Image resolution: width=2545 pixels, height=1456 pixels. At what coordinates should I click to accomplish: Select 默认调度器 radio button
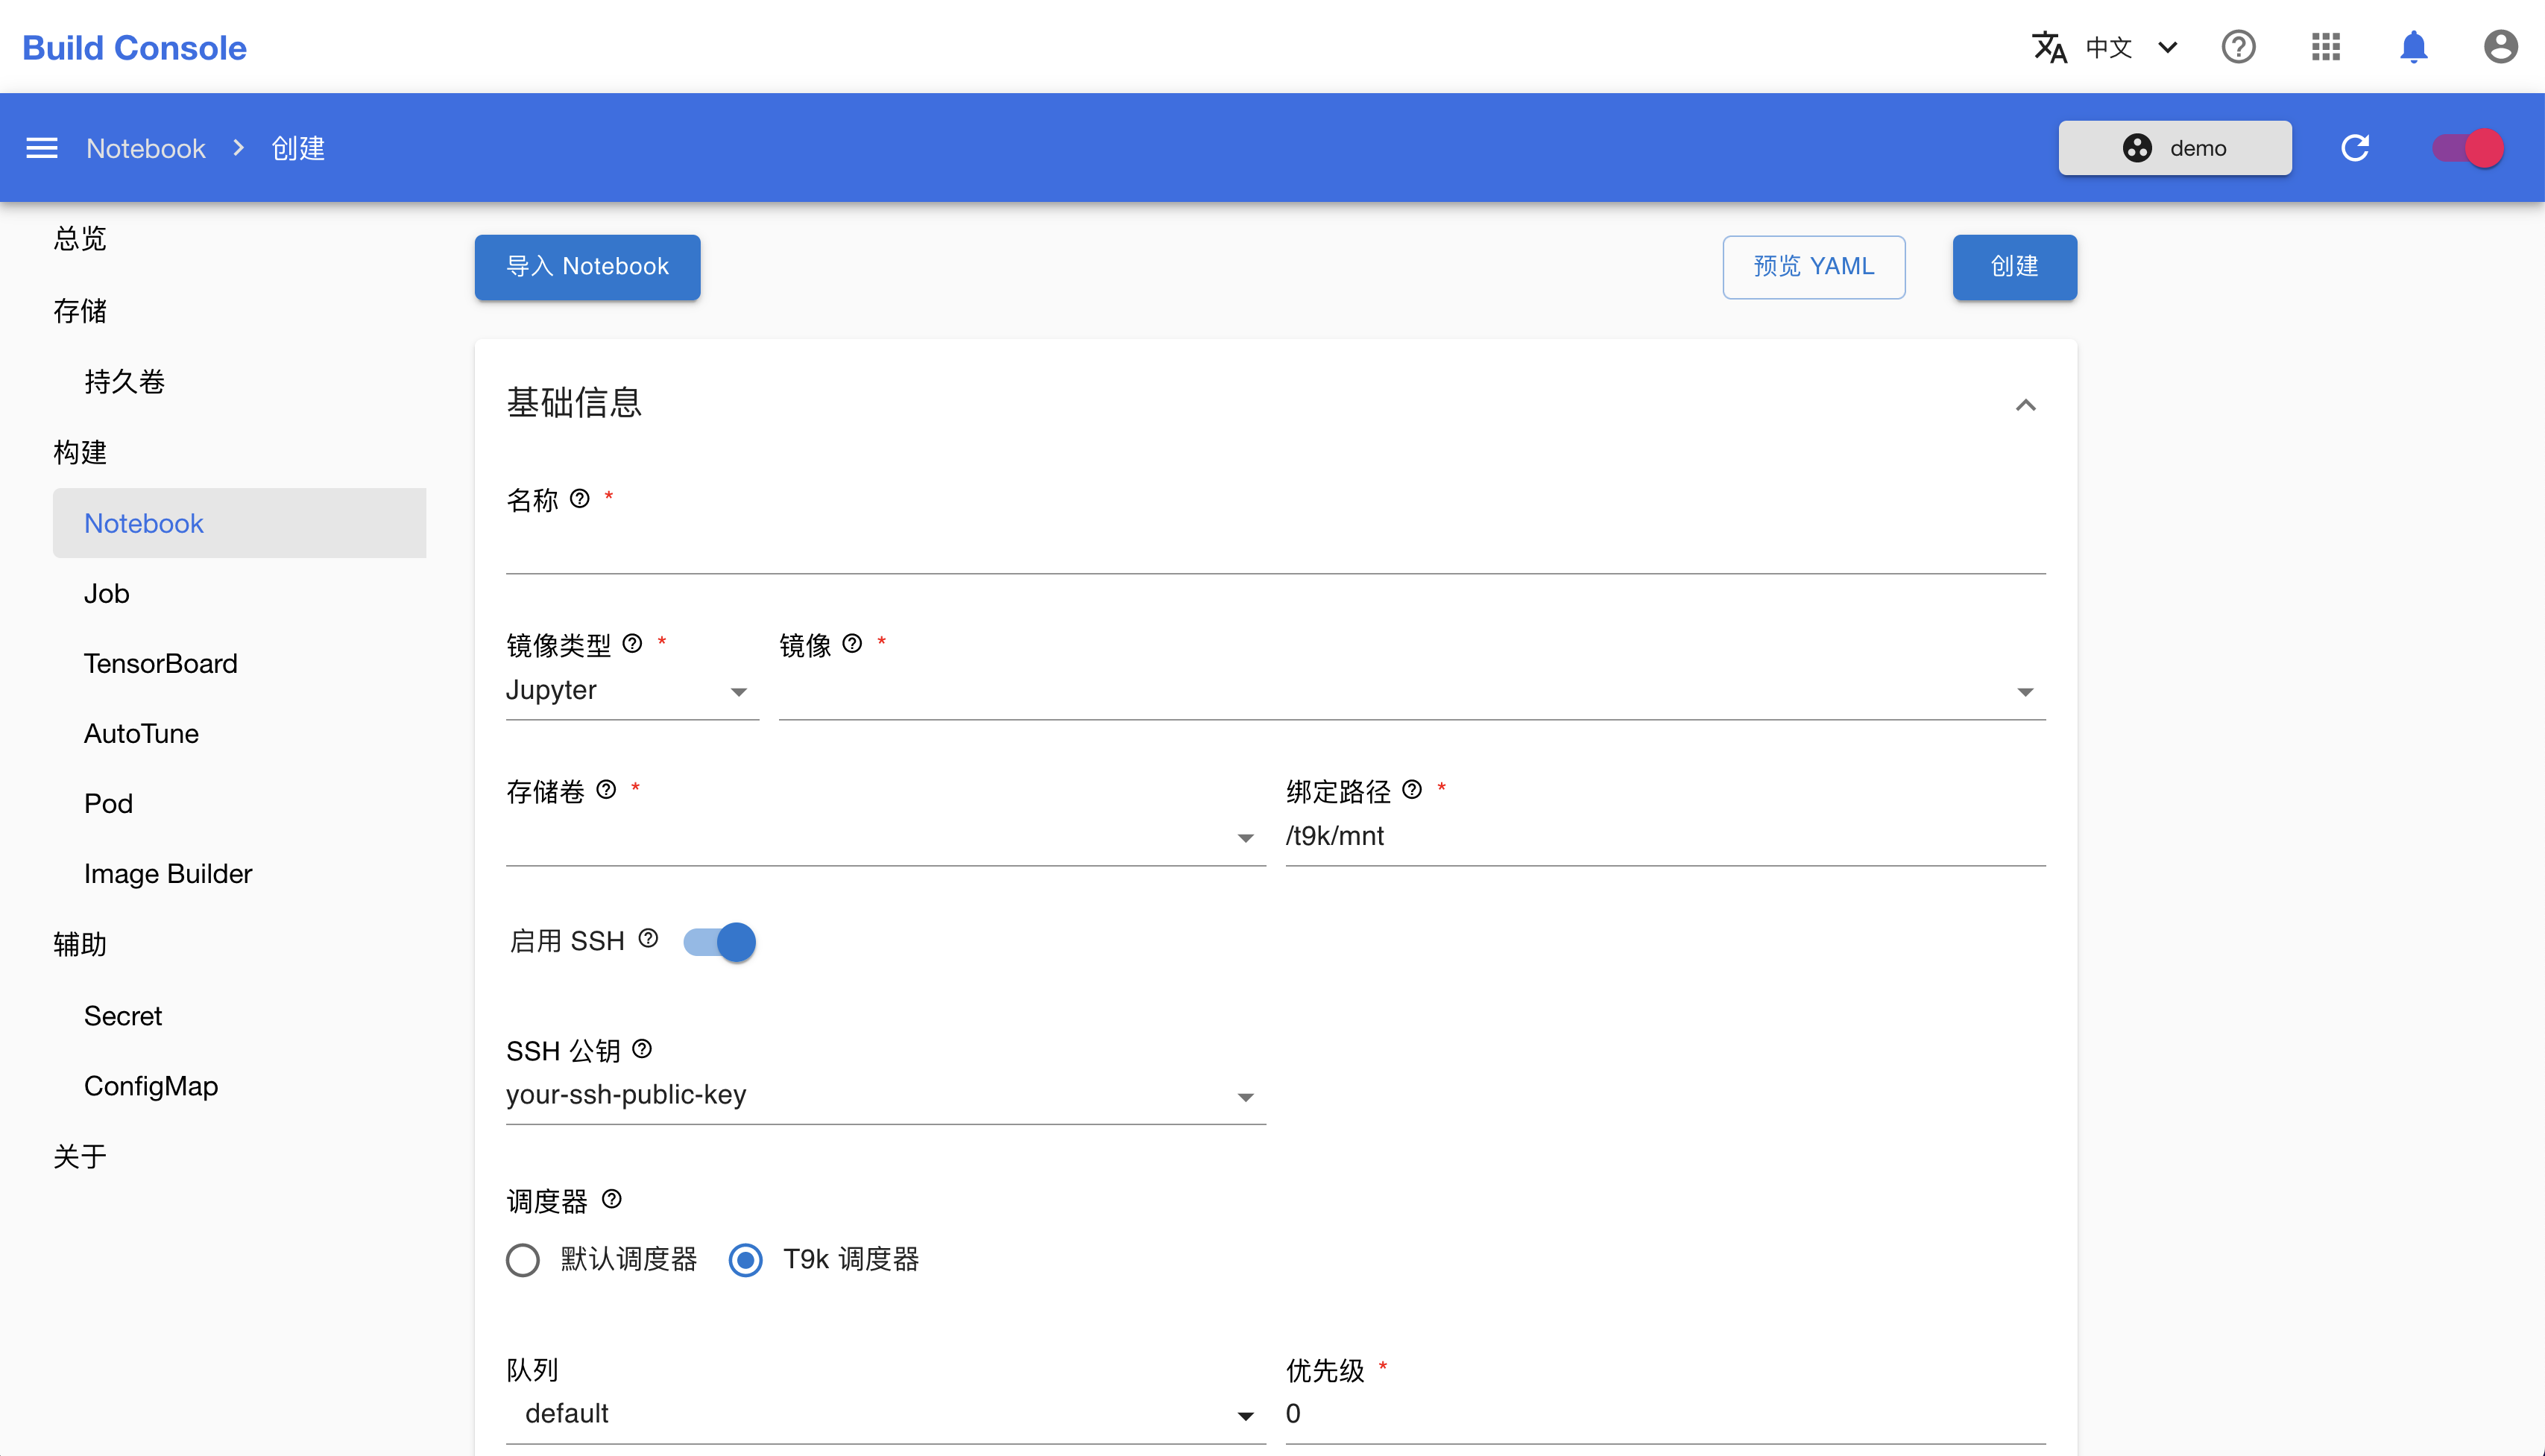tap(523, 1259)
